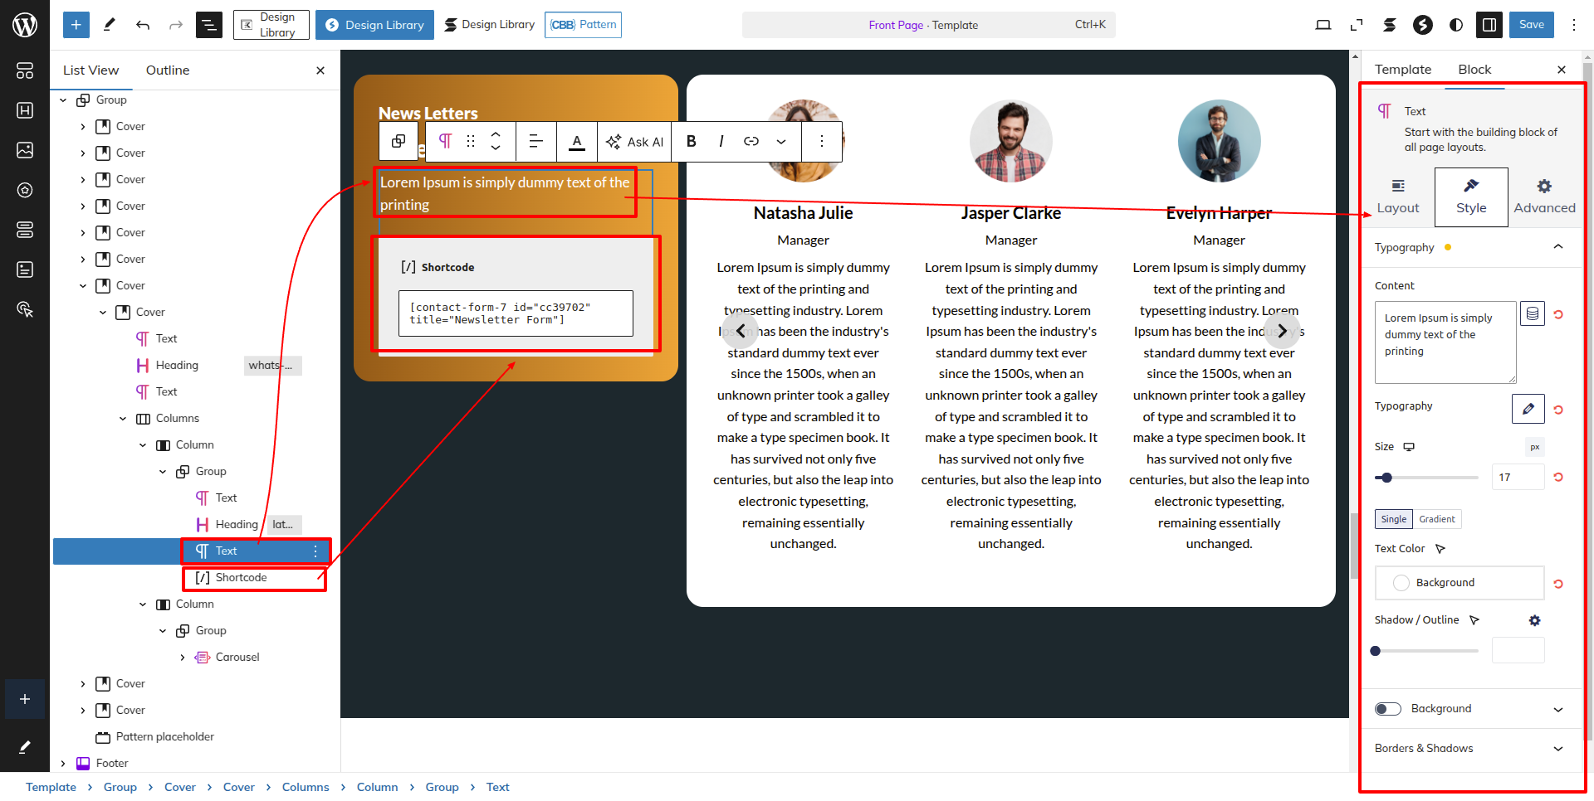The width and height of the screenshot is (1594, 801).
Task: Click the Italic formatting icon
Action: 721,141
